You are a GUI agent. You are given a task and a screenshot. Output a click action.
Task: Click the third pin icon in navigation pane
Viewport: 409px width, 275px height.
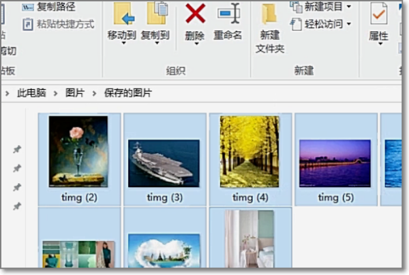[x=17, y=187]
